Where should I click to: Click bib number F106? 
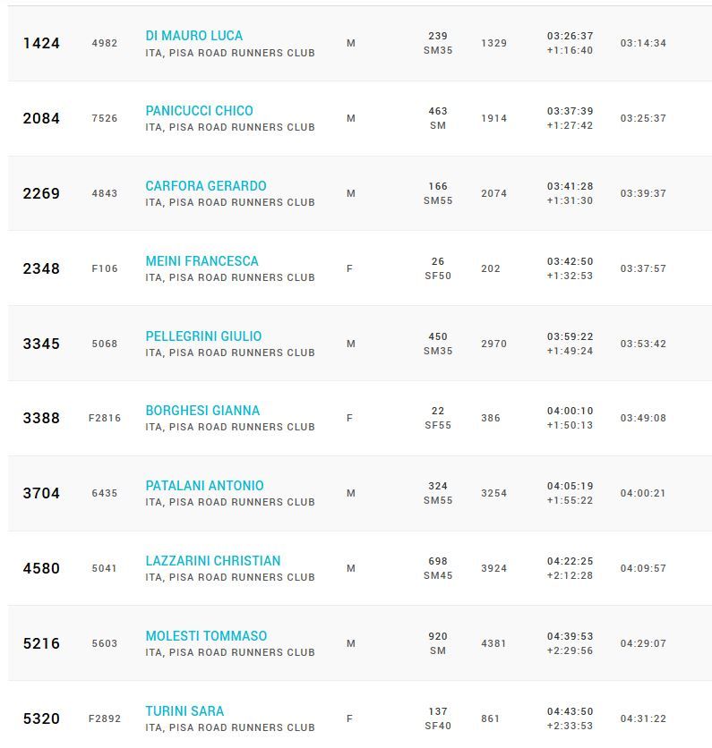tap(105, 268)
